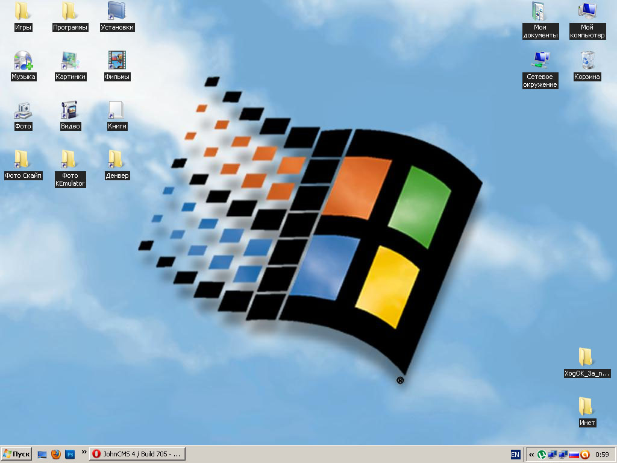Select the Фото KEmulator folder
This screenshot has width=617, height=463.
(x=70, y=169)
